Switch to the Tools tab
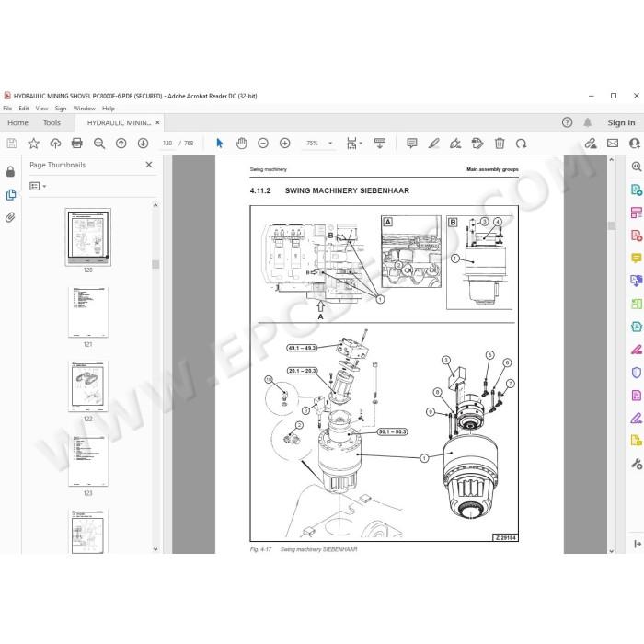Screen dimensions: 644x644 tap(52, 122)
